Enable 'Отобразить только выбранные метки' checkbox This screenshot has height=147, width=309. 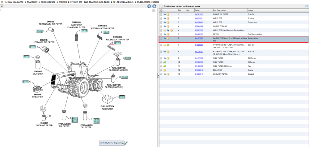point(162,6)
